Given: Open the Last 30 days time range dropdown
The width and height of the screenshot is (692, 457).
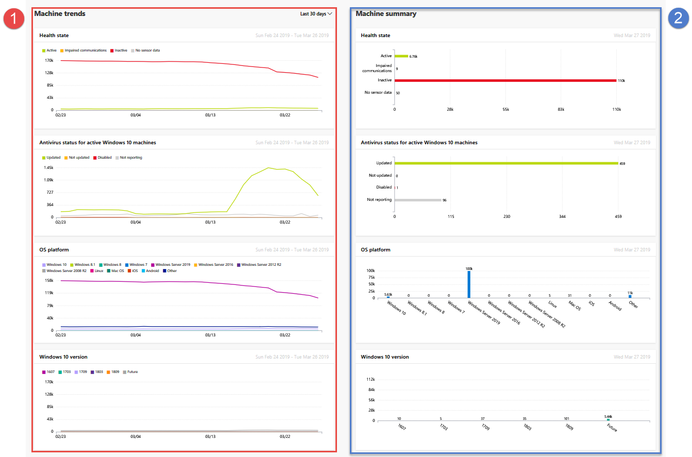Looking at the screenshot, I should 313,14.
